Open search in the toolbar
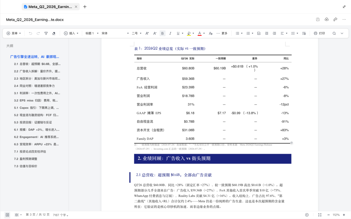351x219 pixels. pyautogui.click(x=334, y=33)
